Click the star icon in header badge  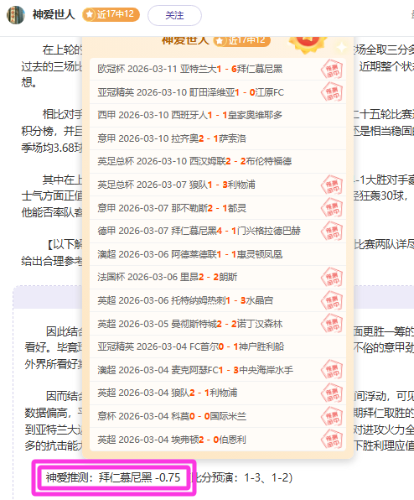(x=90, y=14)
